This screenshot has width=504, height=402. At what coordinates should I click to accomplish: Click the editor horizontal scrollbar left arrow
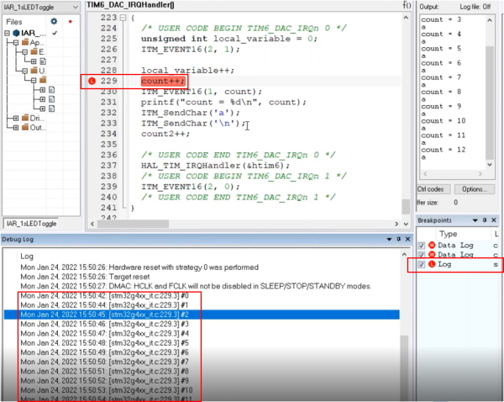coord(92,224)
